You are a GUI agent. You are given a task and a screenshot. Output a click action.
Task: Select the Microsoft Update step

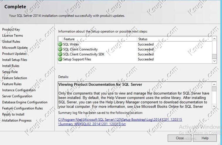click(15, 48)
